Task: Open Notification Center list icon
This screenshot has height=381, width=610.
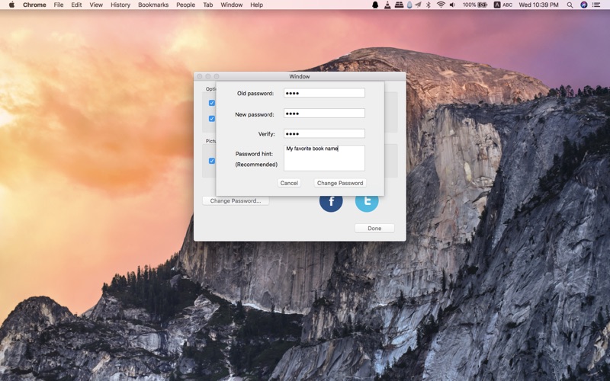Action: (596, 5)
